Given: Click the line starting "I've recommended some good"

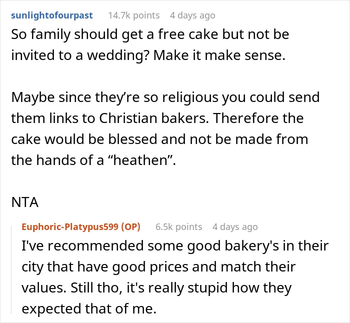Looking at the screenshot, I should pyautogui.click(x=175, y=246).
